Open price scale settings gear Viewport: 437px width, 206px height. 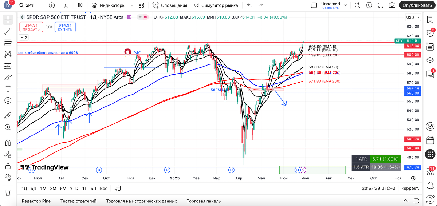pos(413,178)
